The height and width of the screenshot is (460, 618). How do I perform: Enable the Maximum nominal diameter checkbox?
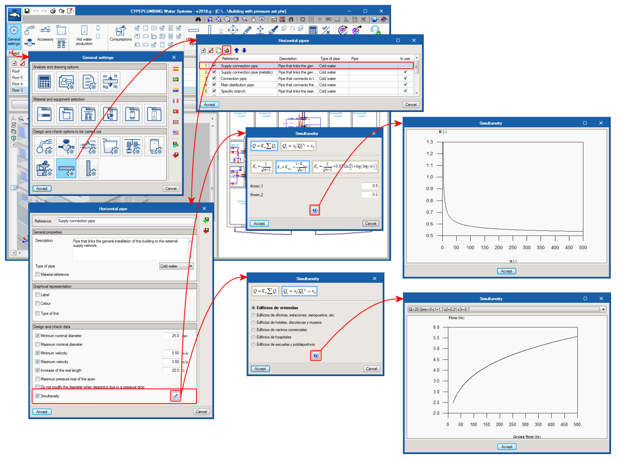click(37, 345)
